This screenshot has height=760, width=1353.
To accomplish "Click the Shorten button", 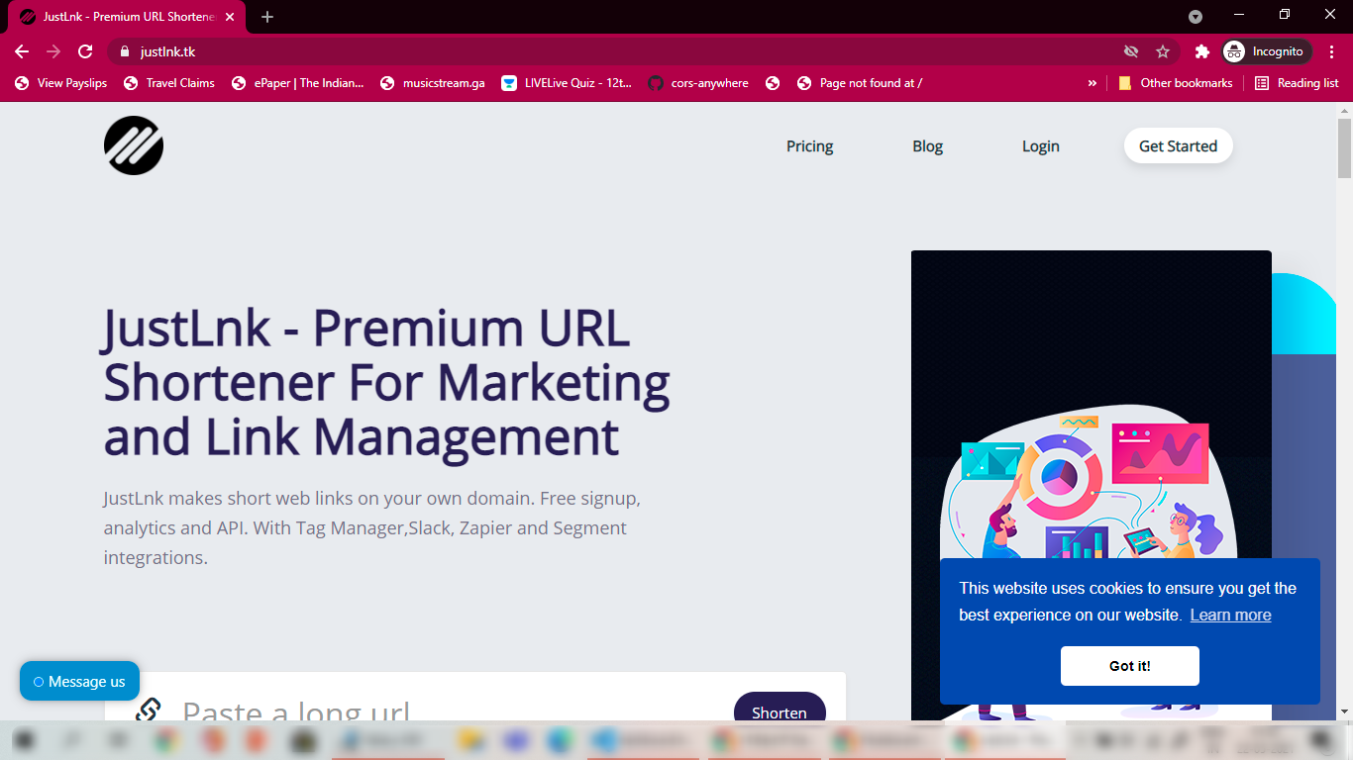I will point(780,708).
